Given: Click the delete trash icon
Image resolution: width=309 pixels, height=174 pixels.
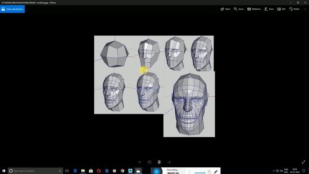Looking at the screenshot, I should 159,162.
